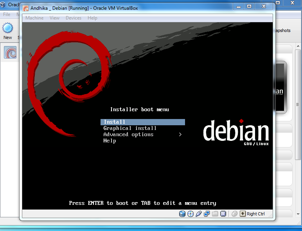Select the Install boot menu entry
The image size is (302, 231).
point(143,122)
